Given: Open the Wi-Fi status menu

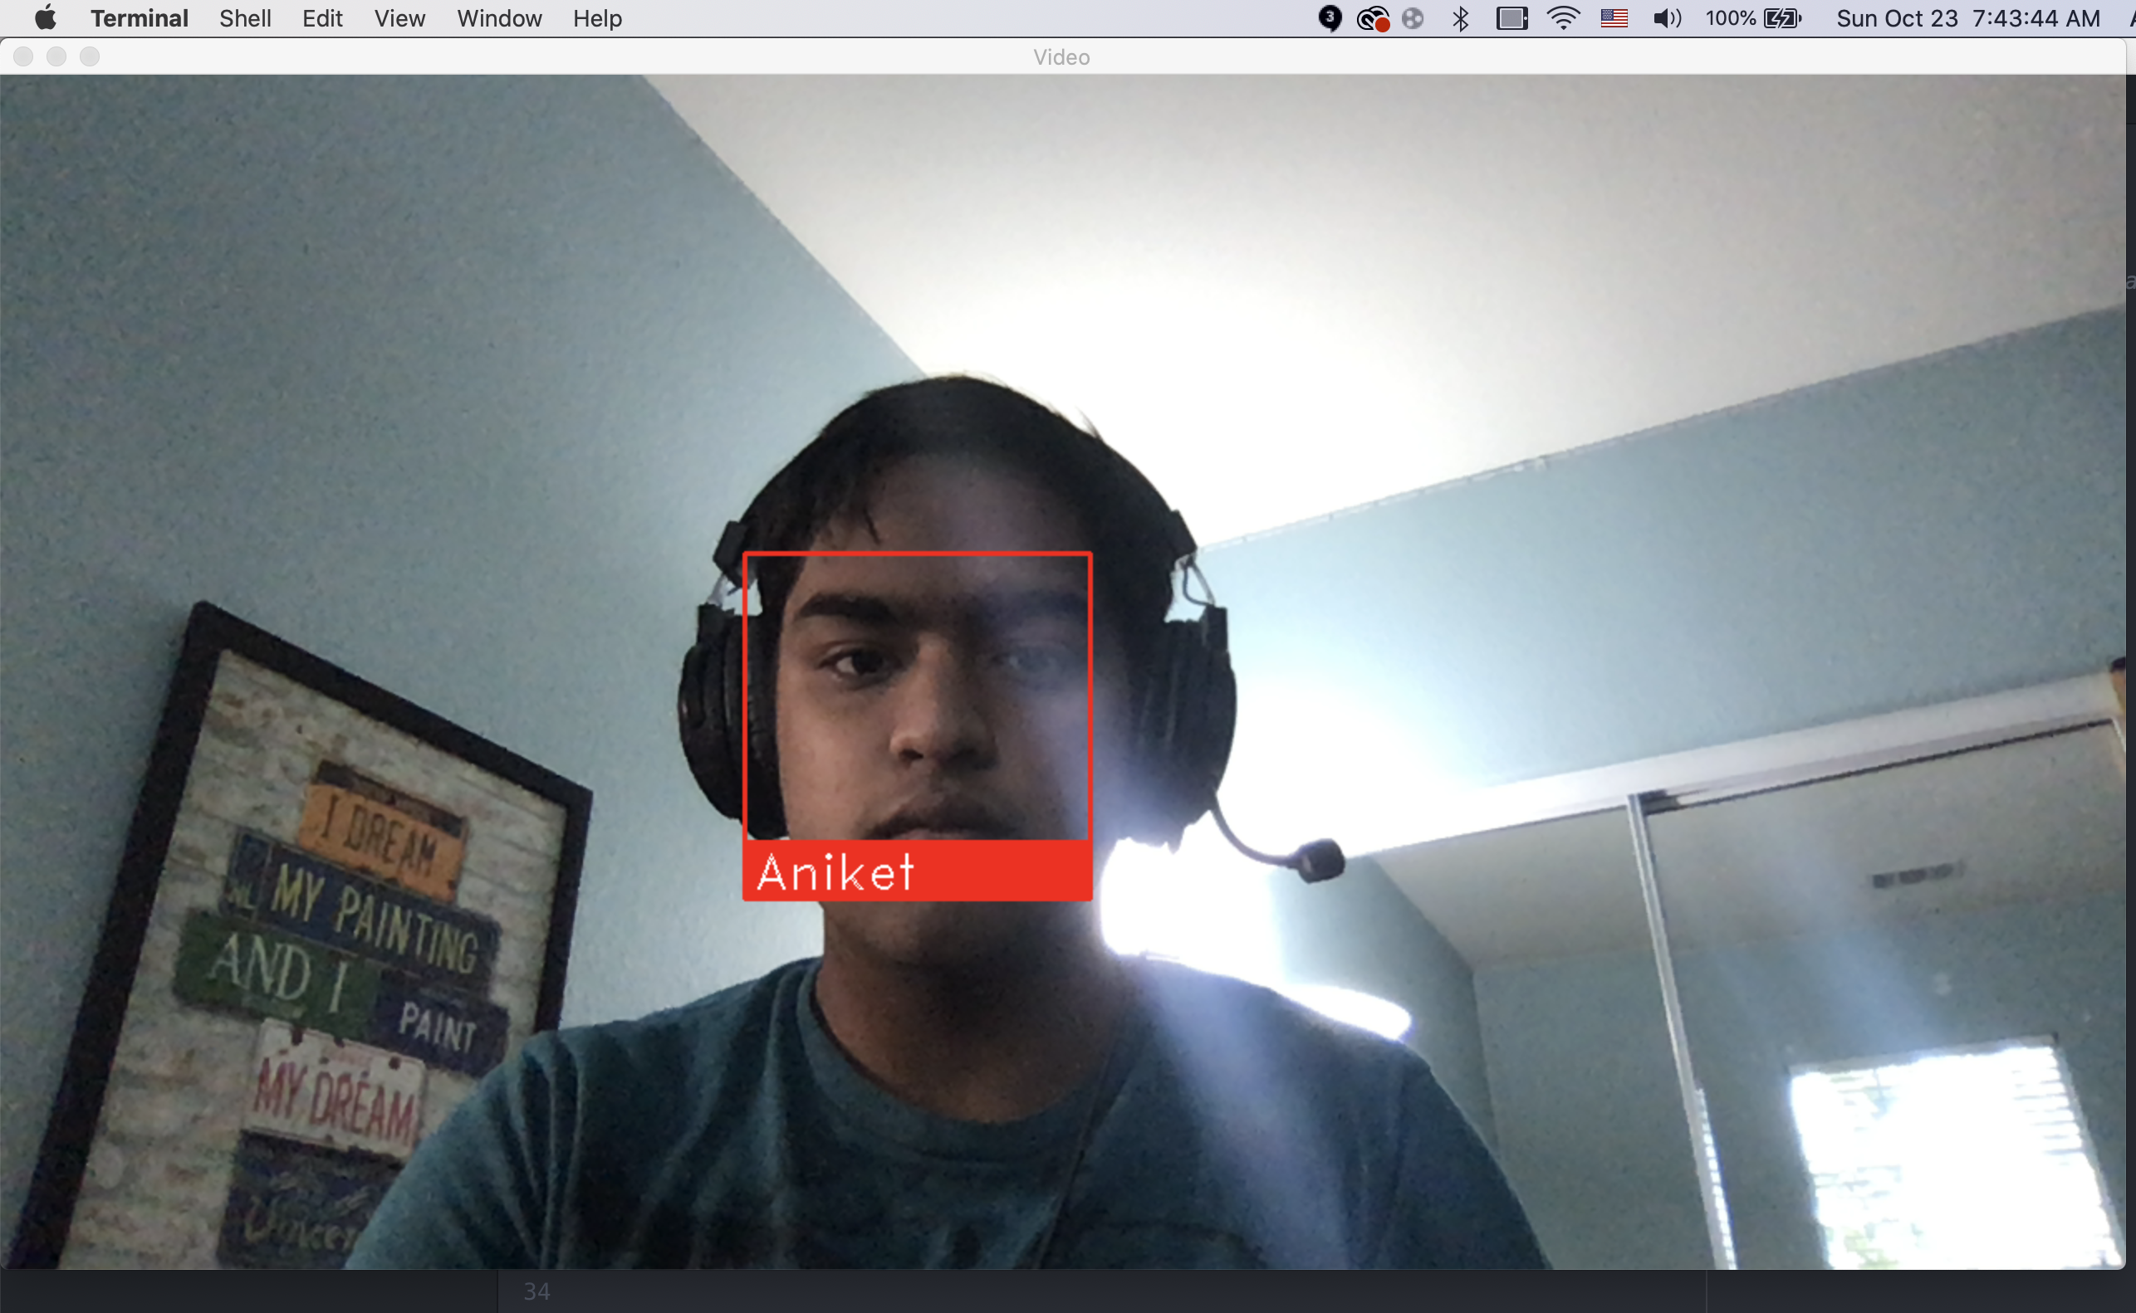Looking at the screenshot, I should coord(1563,18).
